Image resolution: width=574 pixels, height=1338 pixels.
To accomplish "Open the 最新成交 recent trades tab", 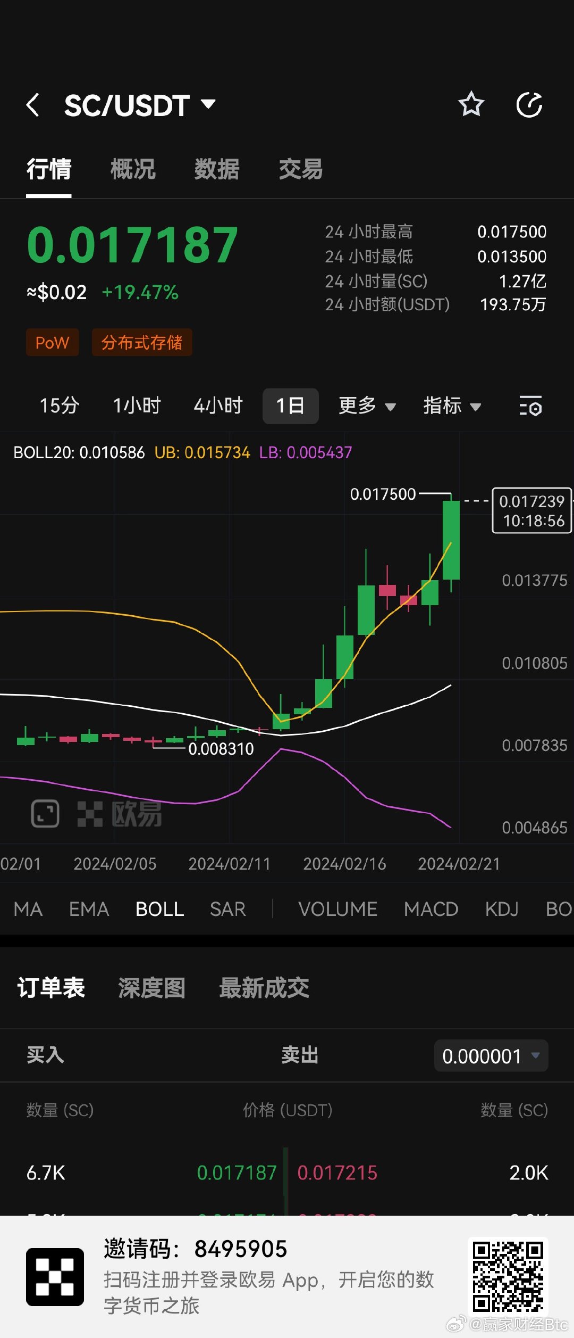I will pyautogui.click(x=264, y=988).
